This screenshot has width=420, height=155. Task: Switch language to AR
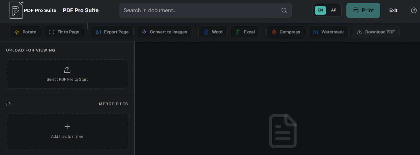pyautogui.click(x=334, y=10)
